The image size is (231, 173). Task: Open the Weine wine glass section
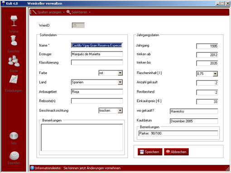pyautogui.click(x=14, y=21)
